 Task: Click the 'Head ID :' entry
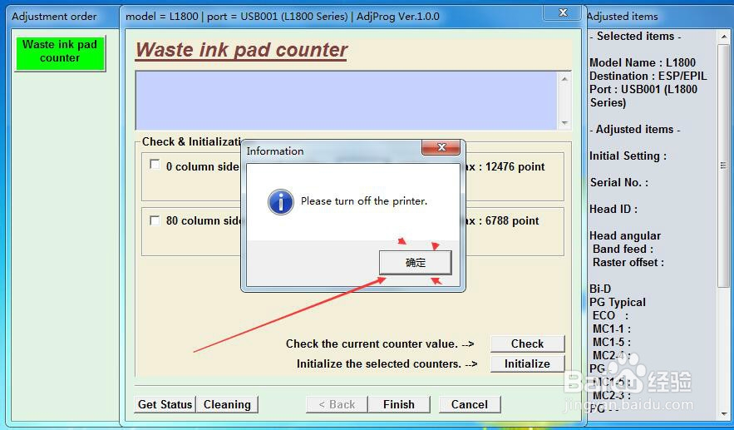pyautogui.click(x=613, y=209)
